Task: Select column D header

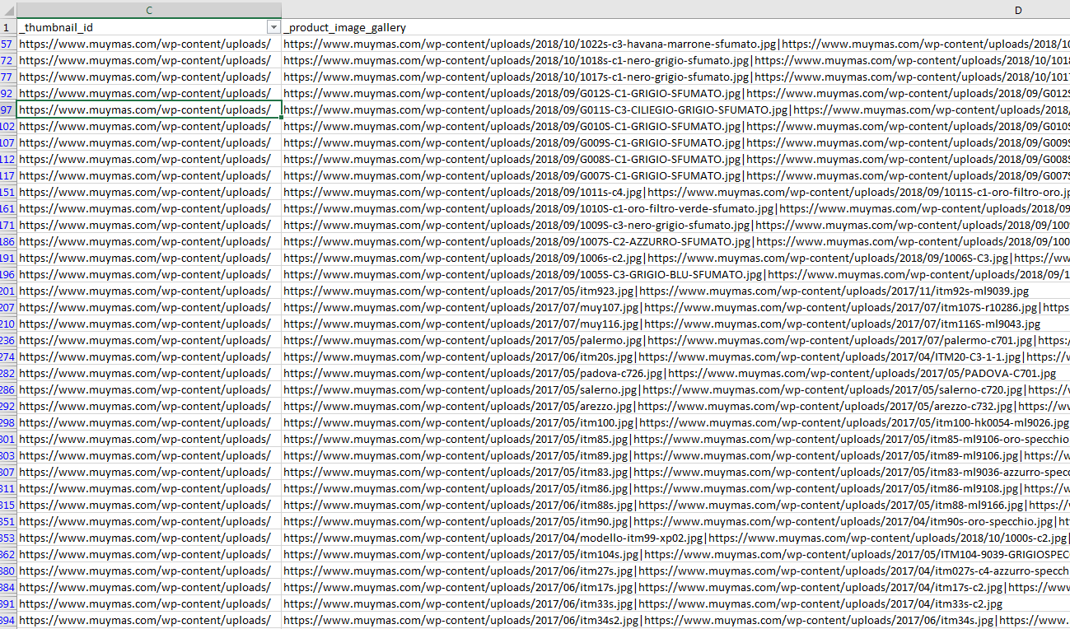Action: (x=675, y=10)
